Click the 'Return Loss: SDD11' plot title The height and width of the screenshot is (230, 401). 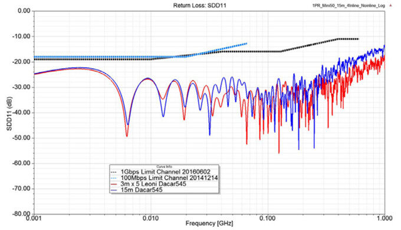click(x=200, y=5)
